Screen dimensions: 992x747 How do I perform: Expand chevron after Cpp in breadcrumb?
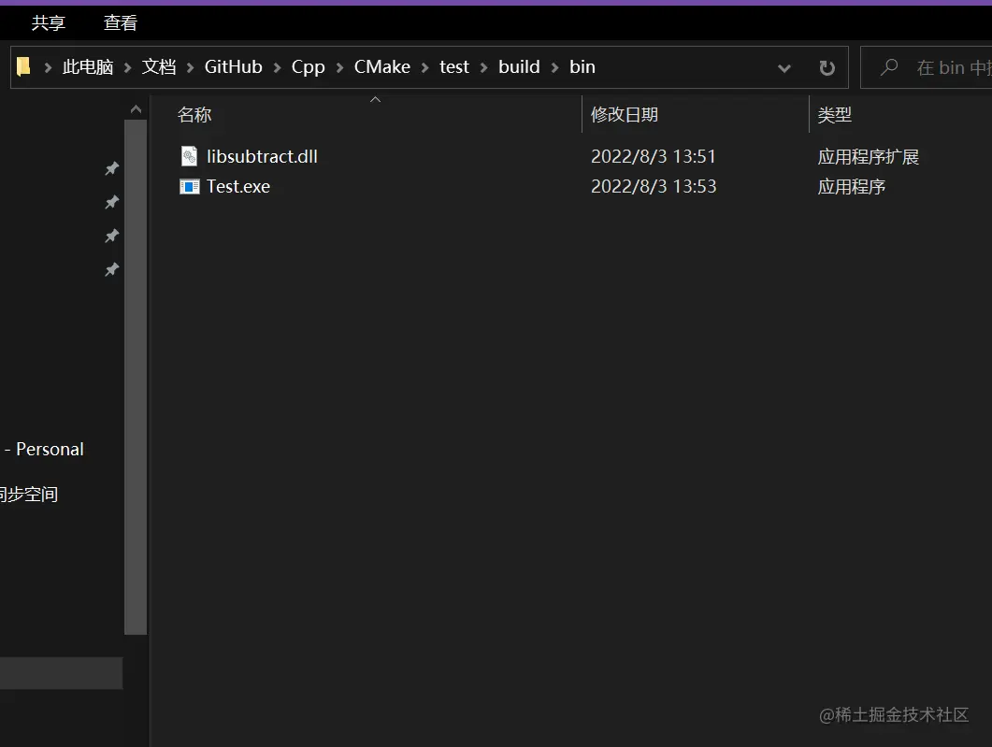click(339, 67)
